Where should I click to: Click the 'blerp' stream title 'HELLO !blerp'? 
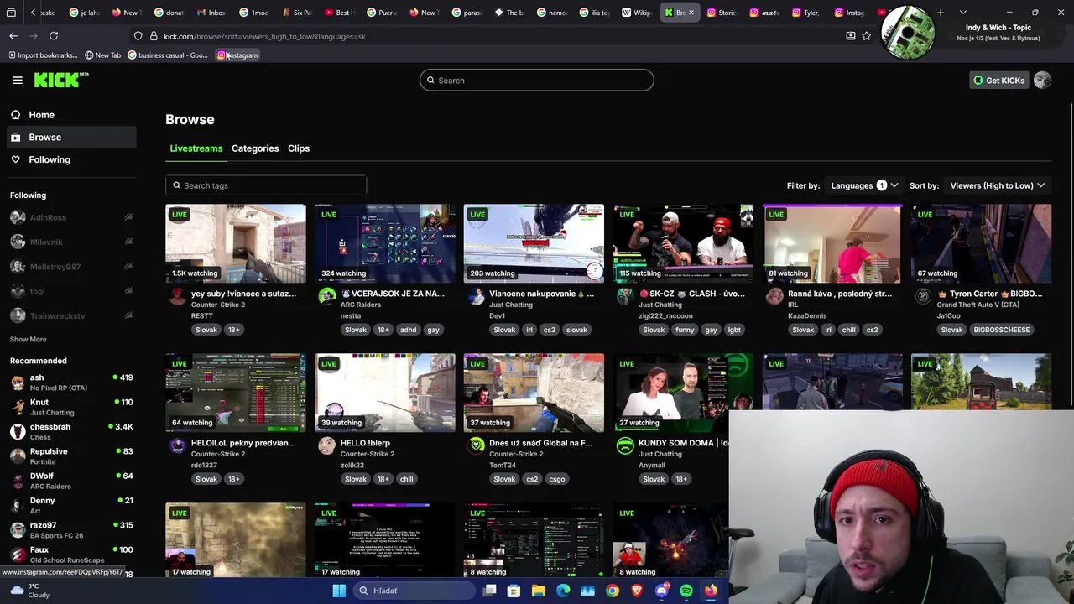tap(365, 443)
